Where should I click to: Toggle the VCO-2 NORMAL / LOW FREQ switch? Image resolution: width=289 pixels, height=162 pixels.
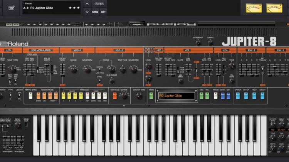pos(100,70)
